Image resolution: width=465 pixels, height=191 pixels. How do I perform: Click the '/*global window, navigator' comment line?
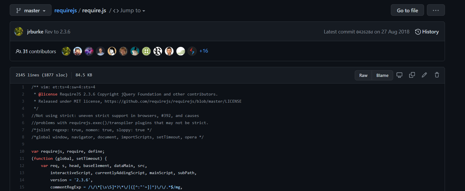[117, 137]
